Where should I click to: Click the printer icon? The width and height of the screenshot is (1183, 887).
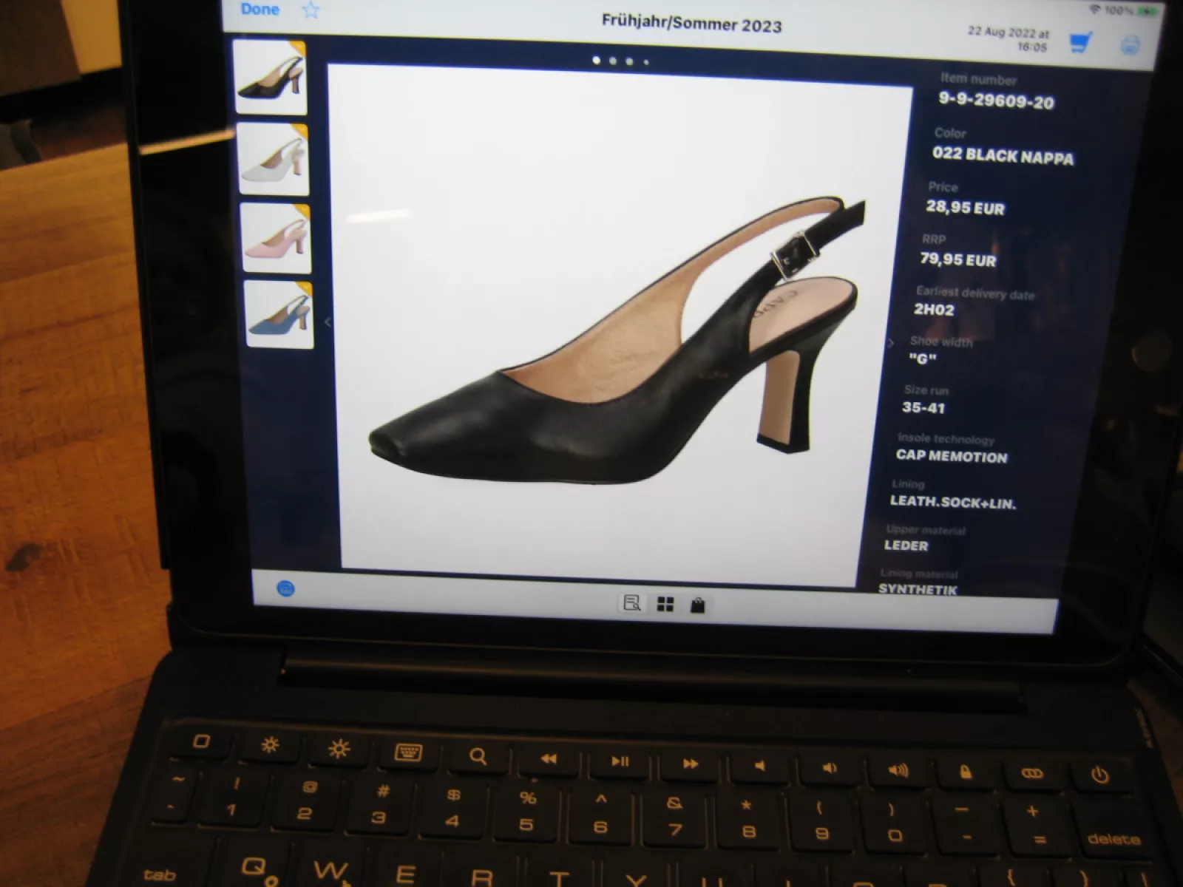[1130, 46]
